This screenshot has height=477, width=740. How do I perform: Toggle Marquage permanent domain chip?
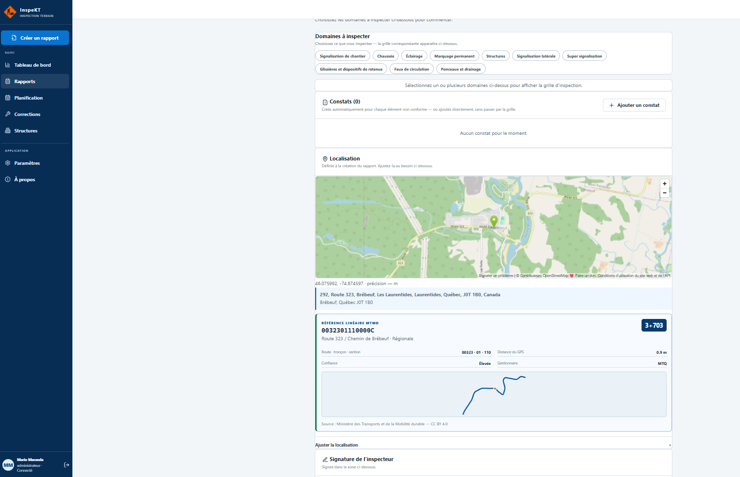(454, 56)
